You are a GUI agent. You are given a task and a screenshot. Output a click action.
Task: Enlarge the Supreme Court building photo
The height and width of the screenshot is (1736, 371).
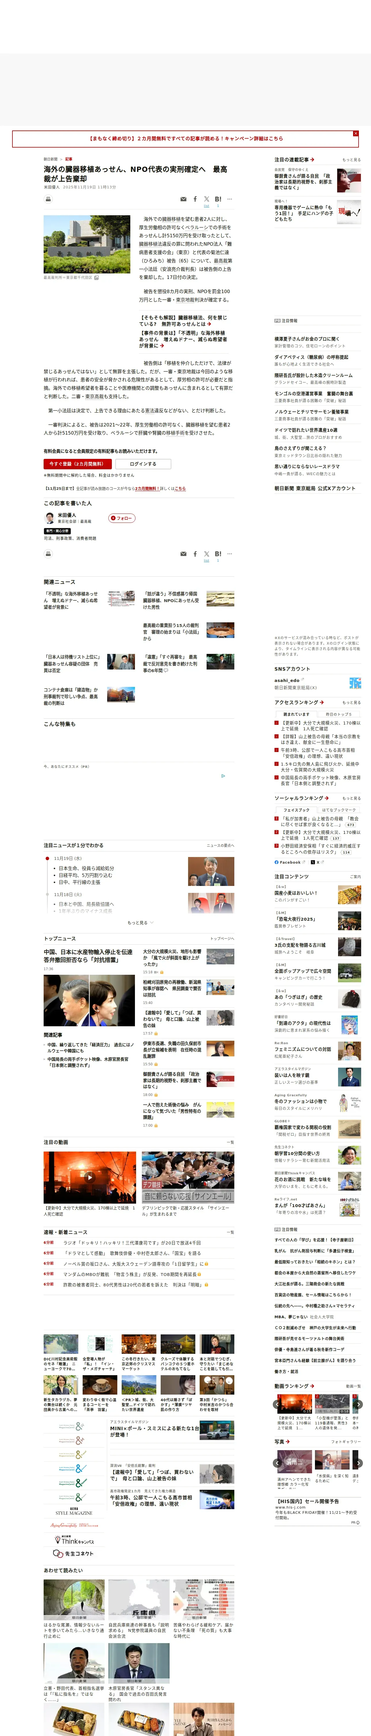pos(87,244)
